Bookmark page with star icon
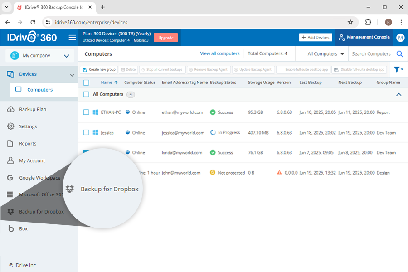This screenshot has height=272, width=408. coord(350,22)
